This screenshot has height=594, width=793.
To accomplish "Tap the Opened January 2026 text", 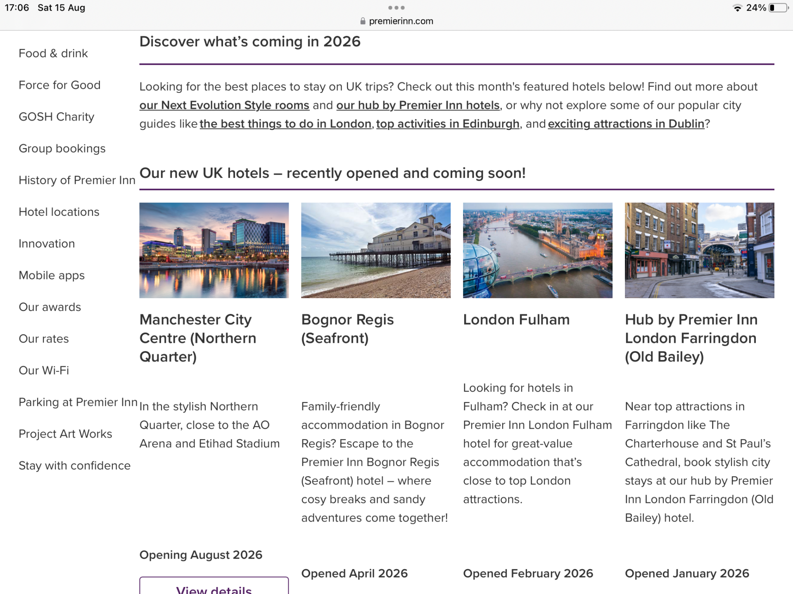I will (687, 574).
